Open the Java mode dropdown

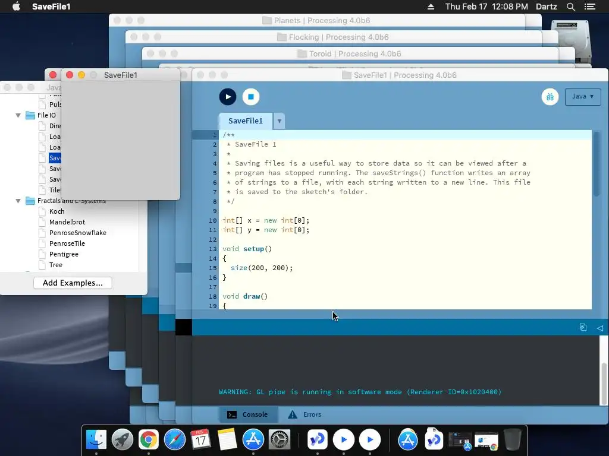(583, 97)
